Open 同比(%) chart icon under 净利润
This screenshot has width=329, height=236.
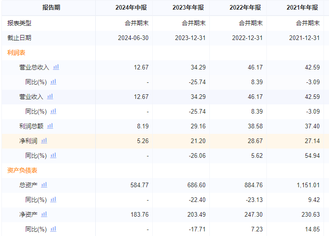click(x=53, y=155)
